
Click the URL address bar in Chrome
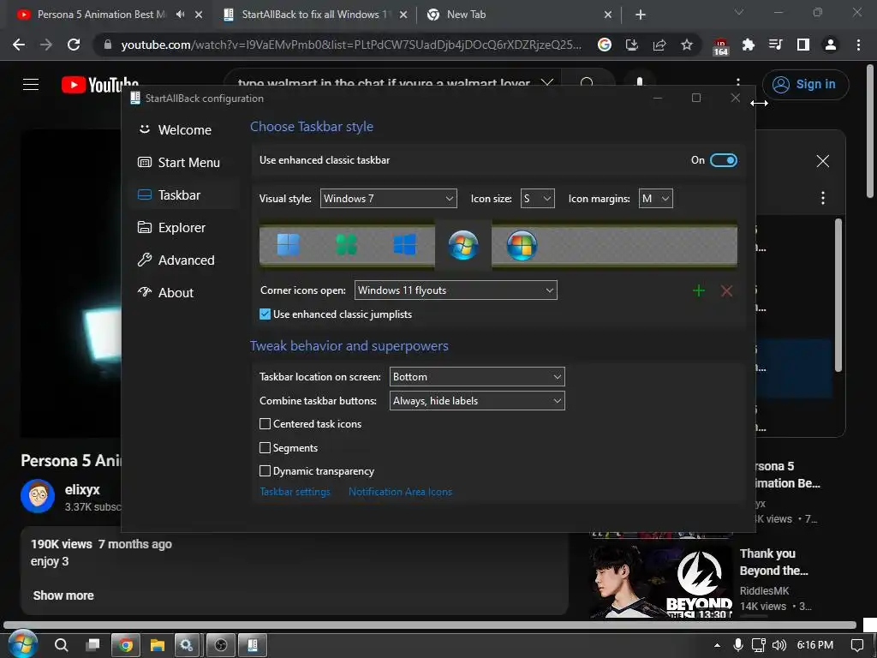tap(351, 45)
